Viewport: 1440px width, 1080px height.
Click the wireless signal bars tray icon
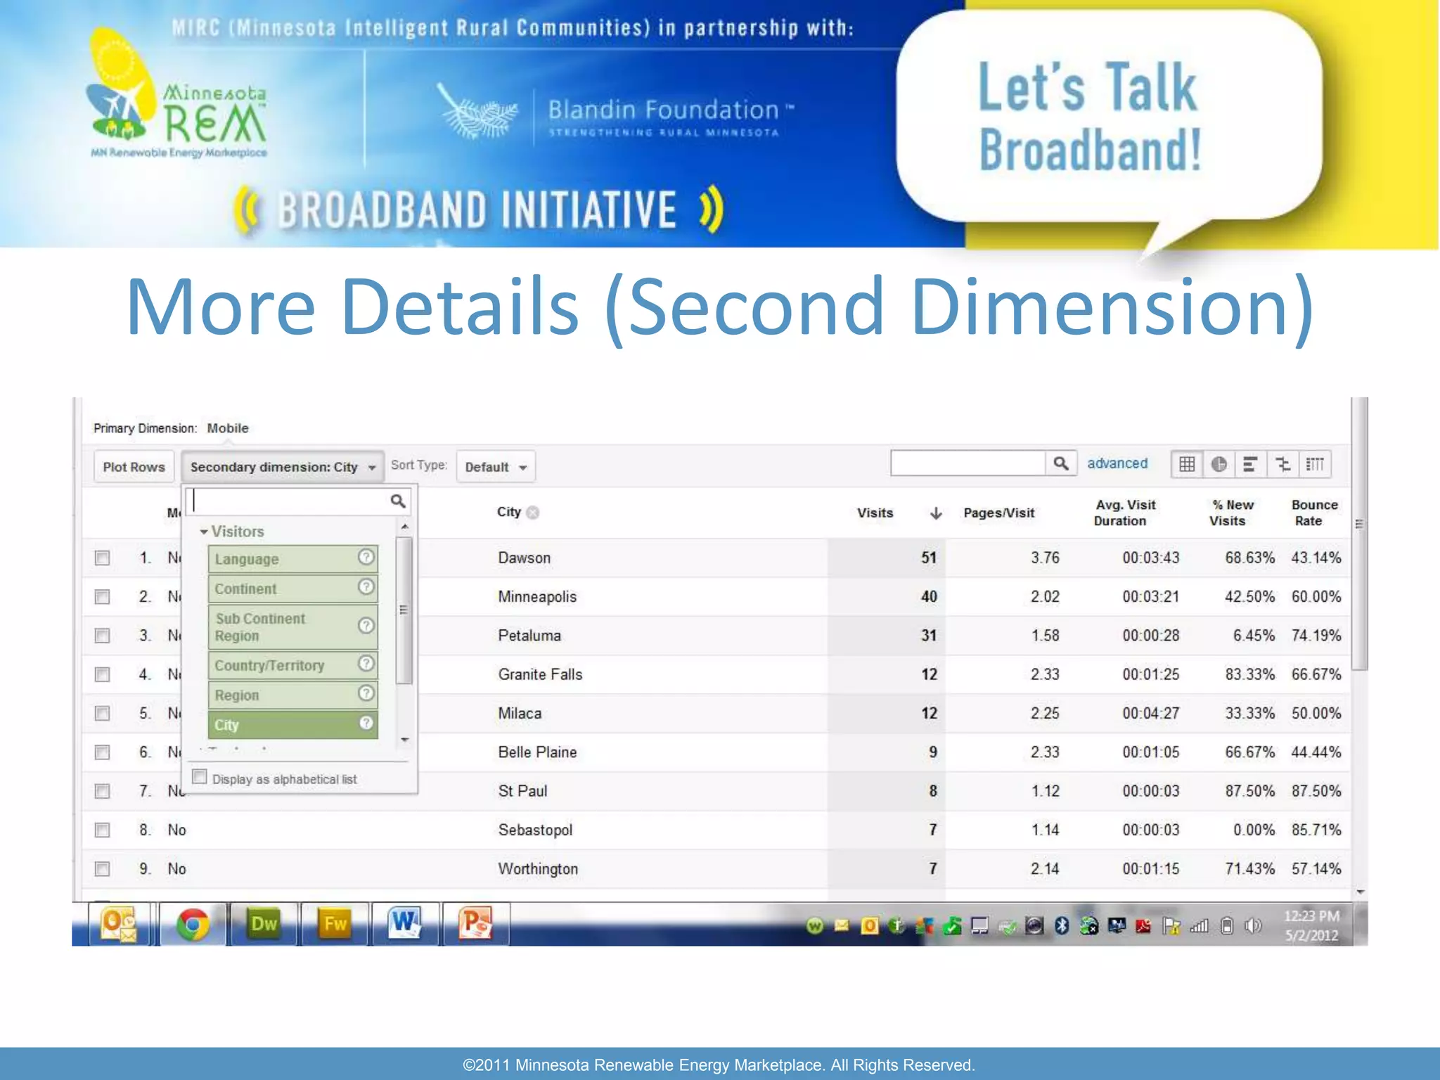[x=1199, y=926]
